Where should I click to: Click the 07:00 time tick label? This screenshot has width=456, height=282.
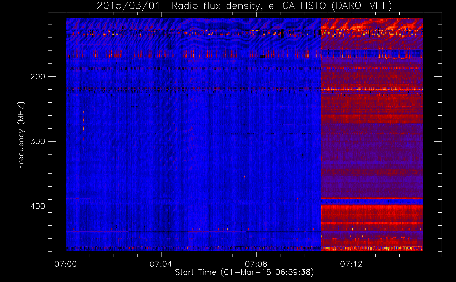pos(66,264)
